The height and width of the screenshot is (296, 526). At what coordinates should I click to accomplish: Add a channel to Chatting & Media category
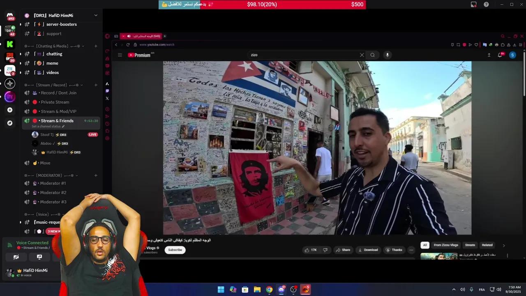pos(96,46)
